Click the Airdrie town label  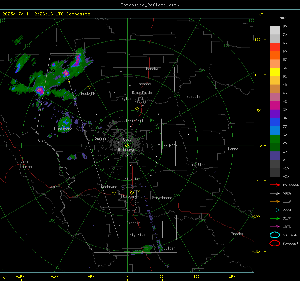(x=131, y=178)
